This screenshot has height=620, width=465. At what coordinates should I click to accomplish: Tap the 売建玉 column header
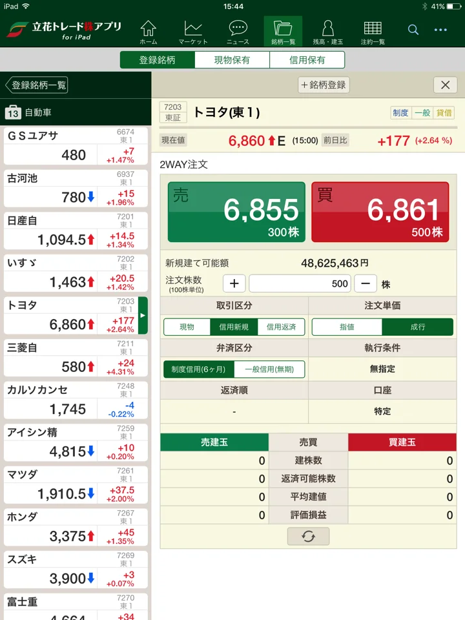(214, 442)
